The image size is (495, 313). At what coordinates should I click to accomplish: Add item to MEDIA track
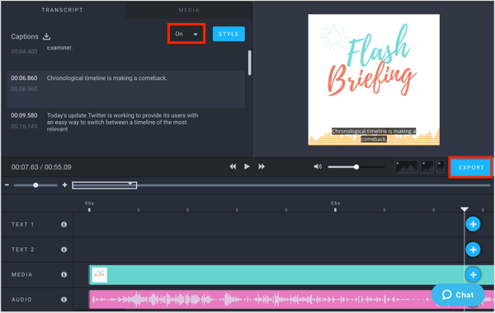(473, 274)
